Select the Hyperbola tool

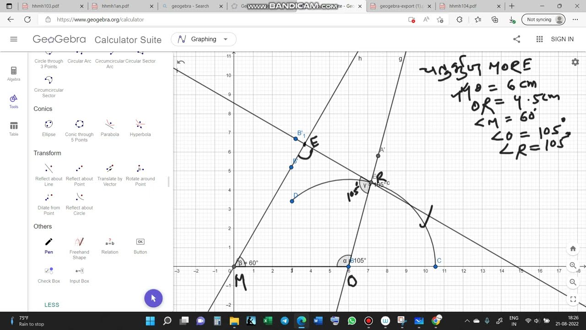pyautogui.click(x=140, y=128)
